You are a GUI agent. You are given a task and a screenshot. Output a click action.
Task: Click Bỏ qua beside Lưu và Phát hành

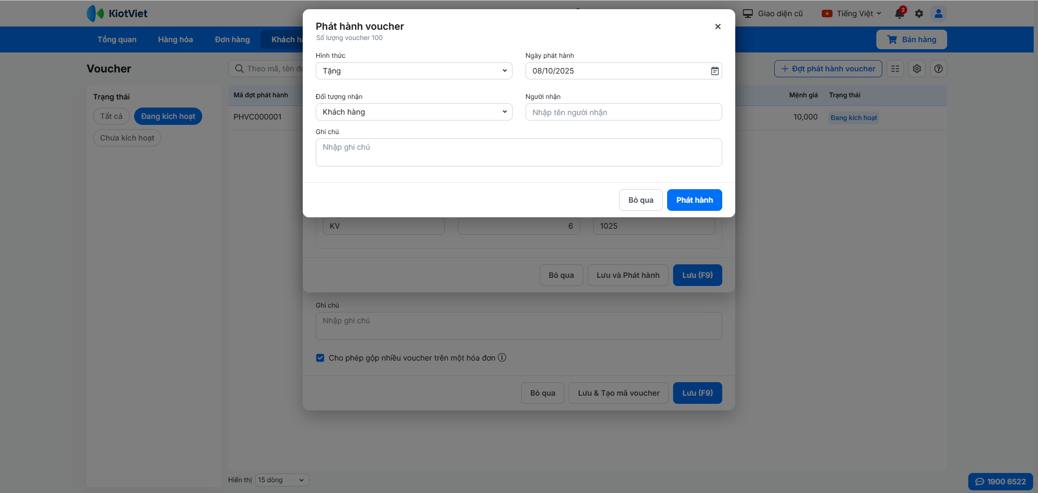coord(561,275)
